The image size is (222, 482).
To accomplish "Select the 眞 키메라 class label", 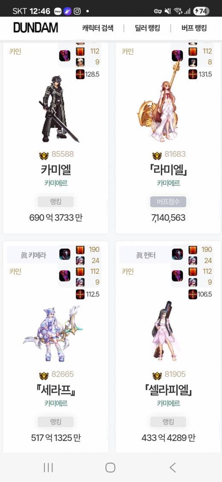I will [x=32, y=255].
